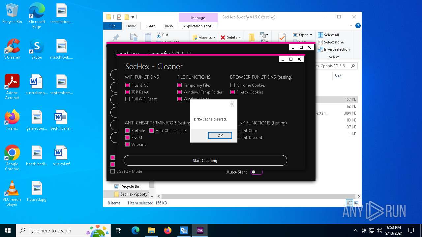Click Invert selection in Explorer ribbon

[x=334, y=49]
